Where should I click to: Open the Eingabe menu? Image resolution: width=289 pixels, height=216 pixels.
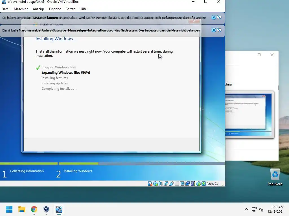click(55, 9)
